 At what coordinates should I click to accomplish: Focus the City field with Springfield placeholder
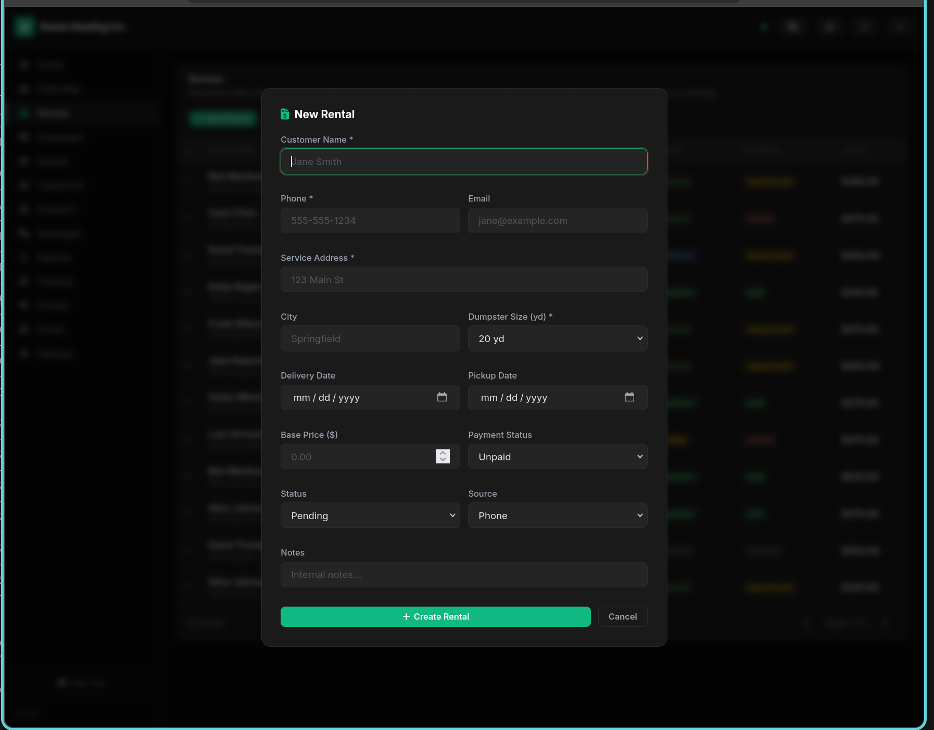[370, 338]
